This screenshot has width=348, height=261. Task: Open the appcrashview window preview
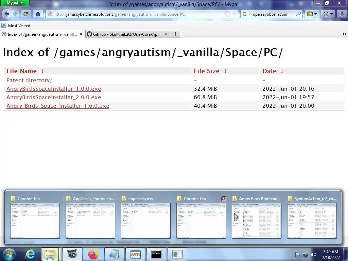click(x=146, y=218)
